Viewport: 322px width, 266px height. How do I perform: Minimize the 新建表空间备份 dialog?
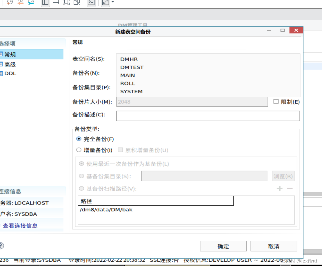click(x=269, y=30)
